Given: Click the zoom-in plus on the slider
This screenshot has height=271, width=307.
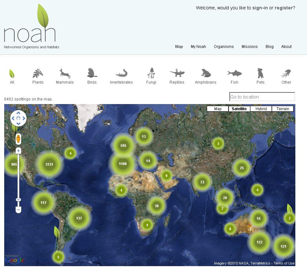Looking at the screenshot, I should point(18,150).
